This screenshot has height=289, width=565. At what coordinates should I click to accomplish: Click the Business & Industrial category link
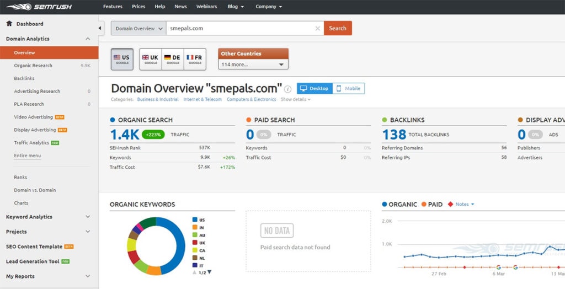click(158, 99)
